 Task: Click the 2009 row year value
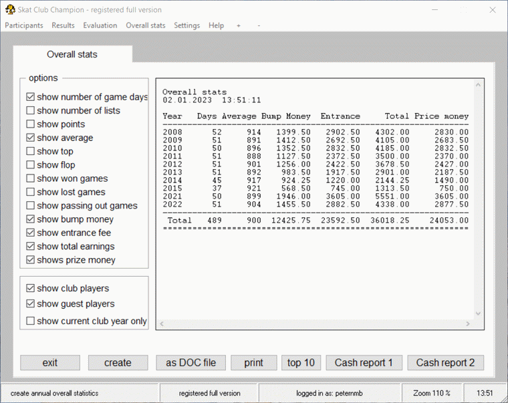[x=172, y=140]
